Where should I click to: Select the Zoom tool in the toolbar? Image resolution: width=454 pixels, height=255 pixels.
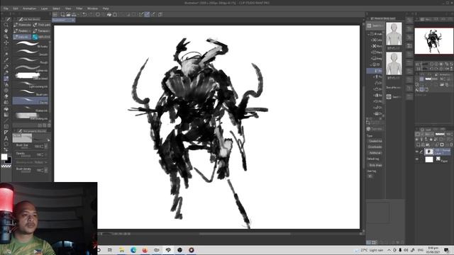coord(6,25)
